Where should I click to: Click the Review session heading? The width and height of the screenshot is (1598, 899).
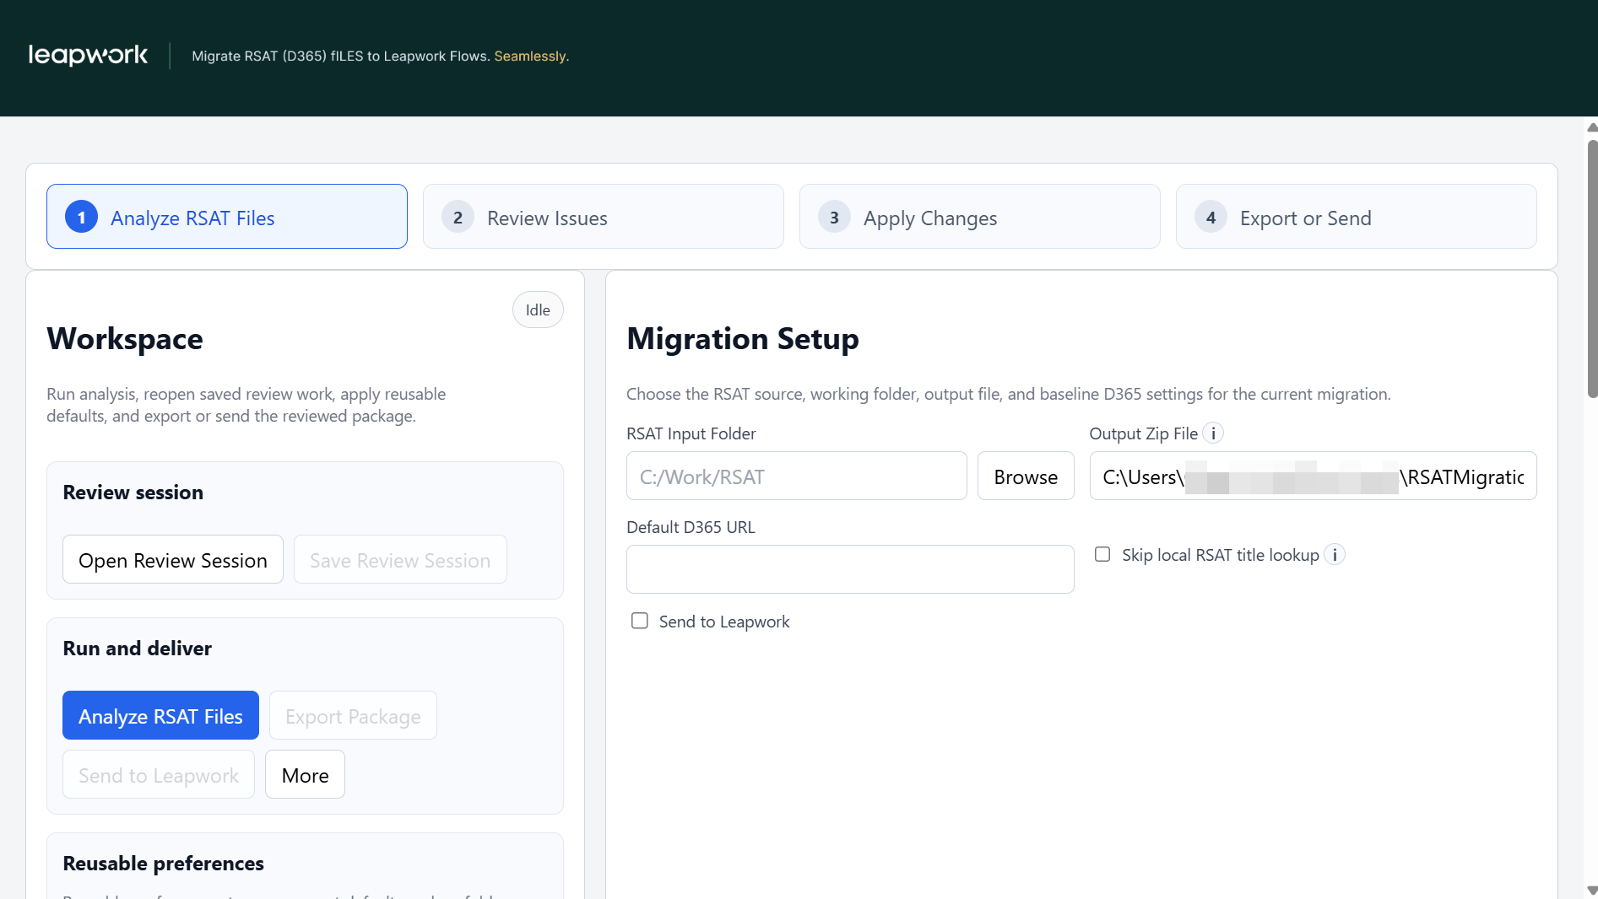click(x=133, y=492)
